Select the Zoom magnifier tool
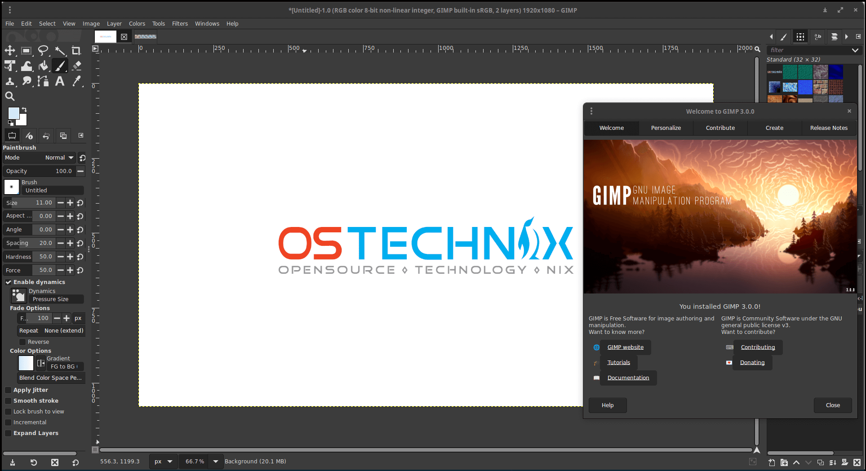 tap(10, 96)
